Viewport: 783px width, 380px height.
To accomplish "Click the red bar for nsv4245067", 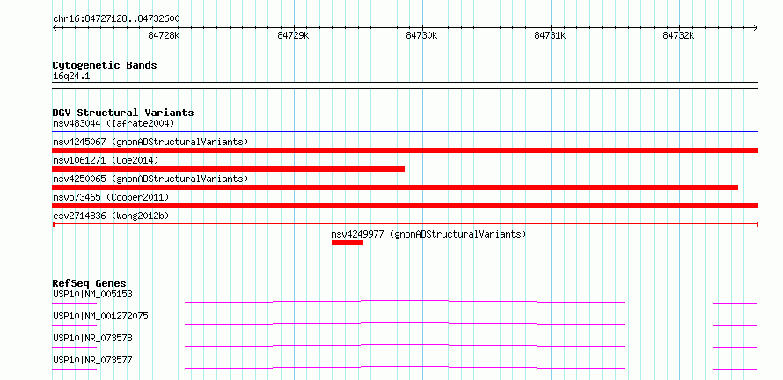I will point(405,150).
